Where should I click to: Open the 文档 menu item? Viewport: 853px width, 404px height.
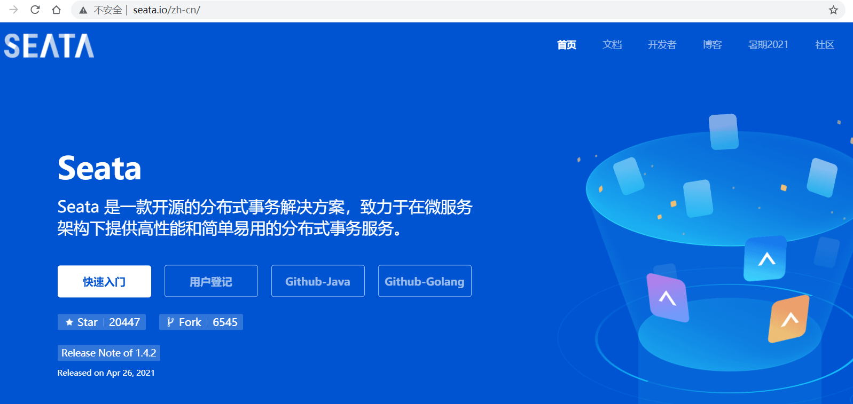(x=612, y=45)
